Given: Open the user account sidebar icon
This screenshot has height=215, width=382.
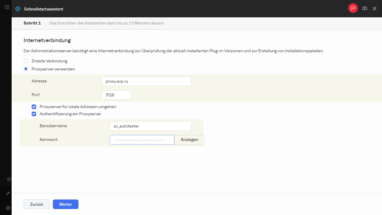Looking at the screenshot, I should [8, 208].
